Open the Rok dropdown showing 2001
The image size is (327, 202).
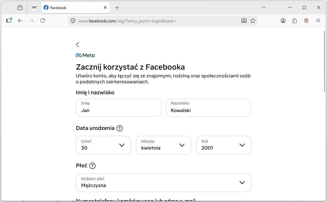tap(223, 145)
